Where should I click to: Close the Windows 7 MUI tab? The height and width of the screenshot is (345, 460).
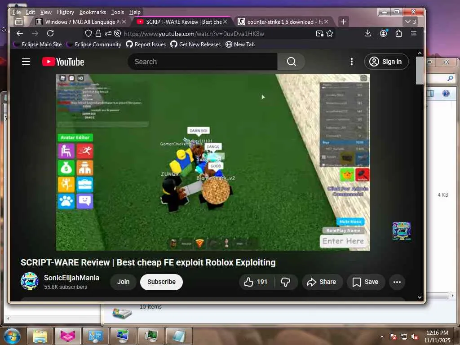click(124, 22)
